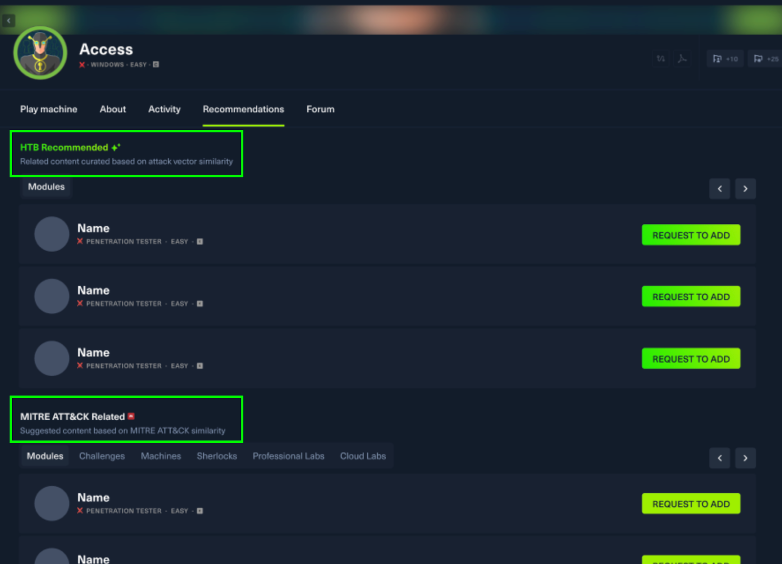782x564 pixels.
Task: Request to add third HTB Recommended module
Action: pos(691,359)
